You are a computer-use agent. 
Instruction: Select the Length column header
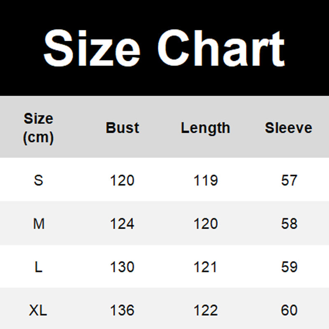(x=205, y=128)
